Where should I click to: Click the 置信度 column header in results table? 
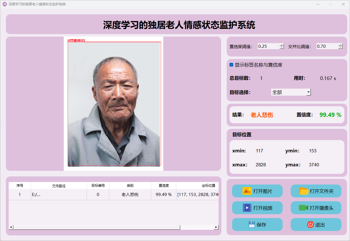(164, 186)
